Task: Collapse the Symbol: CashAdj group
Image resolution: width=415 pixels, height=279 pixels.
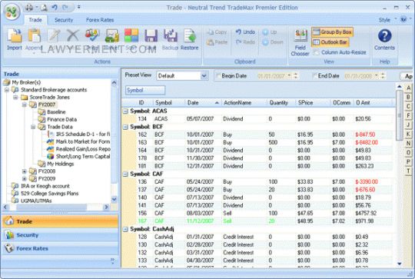Action: 125,229
